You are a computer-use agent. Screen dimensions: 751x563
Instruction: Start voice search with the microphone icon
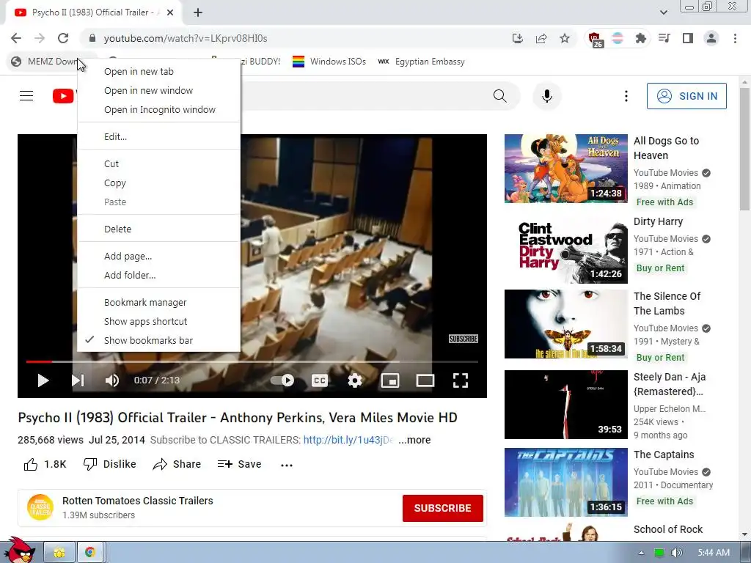coord(547,96)
